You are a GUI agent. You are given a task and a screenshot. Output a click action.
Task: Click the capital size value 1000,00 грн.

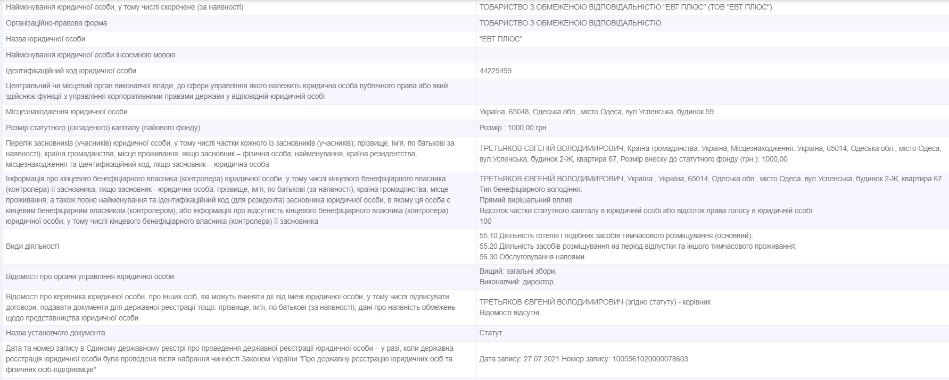tap(514, 128)
